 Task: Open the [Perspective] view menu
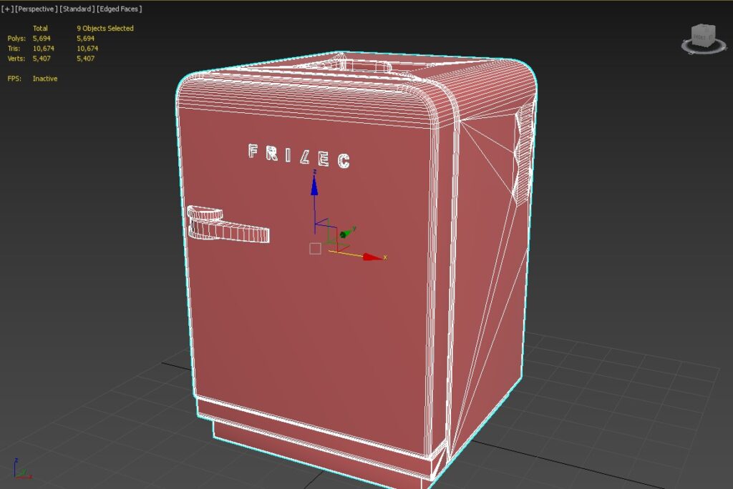coord(35,9)
